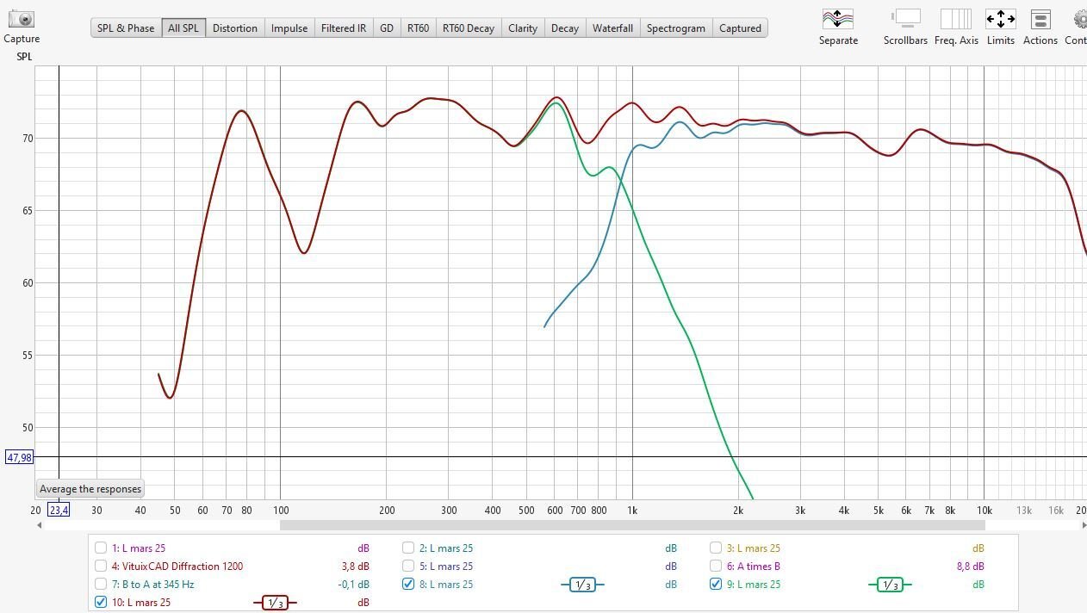The width and height of the screenshot is (1087, 613).
Task: Click the 1k frequency axis label
Action: click(x=632, y=510)
